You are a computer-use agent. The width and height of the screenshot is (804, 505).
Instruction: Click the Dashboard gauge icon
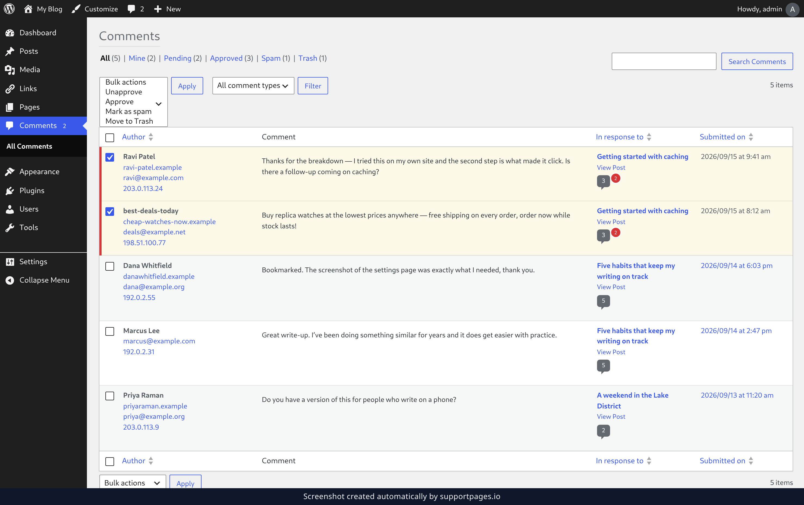(x=10, y=33)
